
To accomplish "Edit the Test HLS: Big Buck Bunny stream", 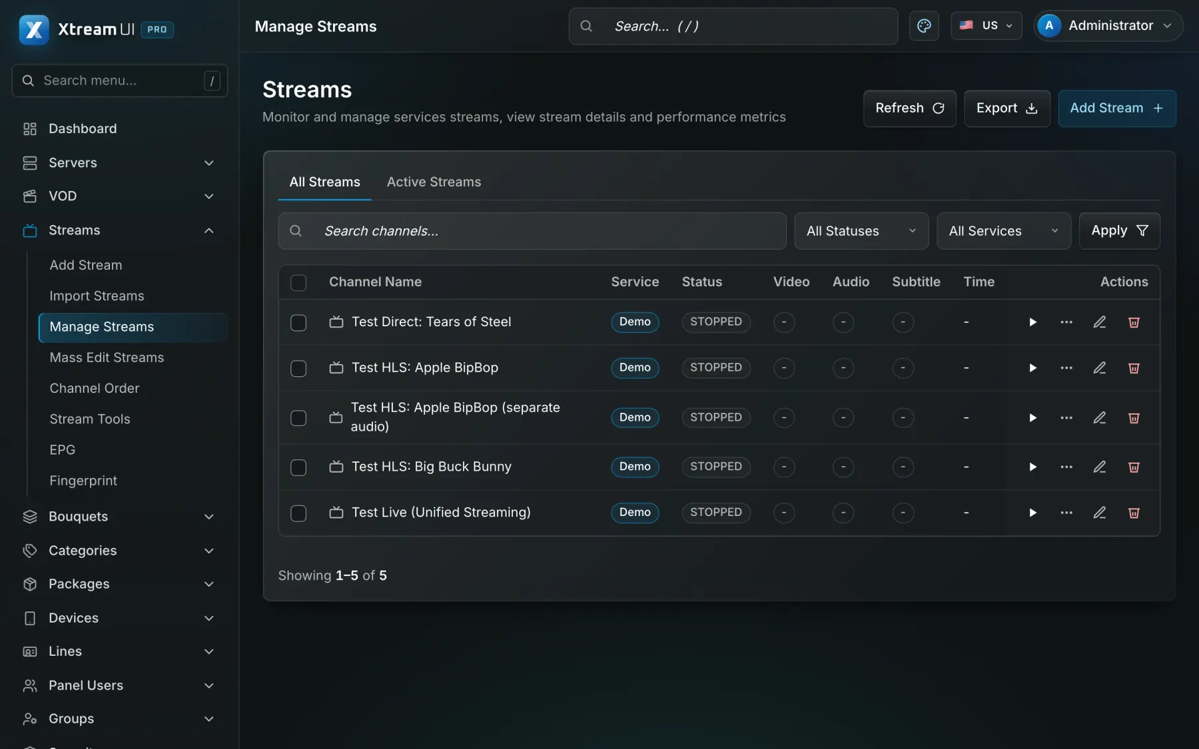I will (1100, 467).
